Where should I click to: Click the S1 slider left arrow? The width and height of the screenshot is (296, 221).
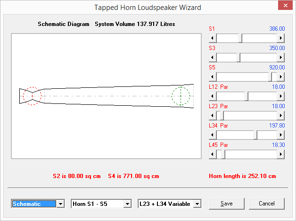(x=213, y=38)
